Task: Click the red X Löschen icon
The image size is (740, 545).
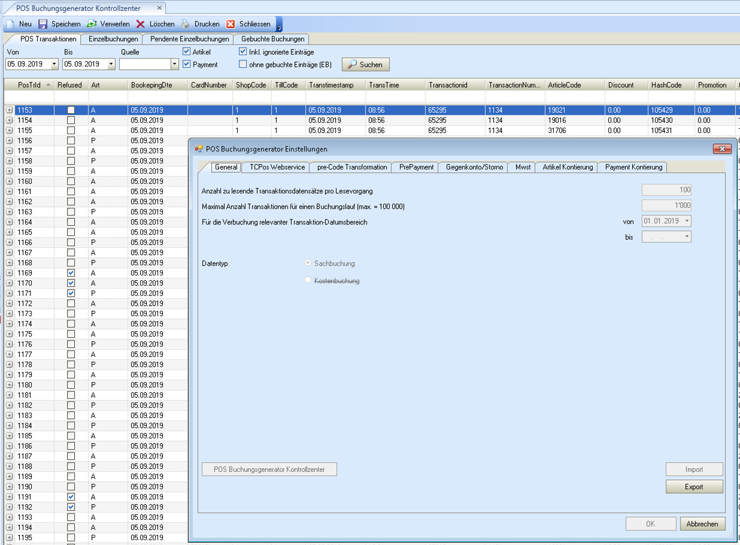Action: [x=141, y=24]
